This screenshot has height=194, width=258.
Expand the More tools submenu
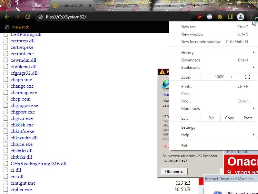[x=213, y=109]
